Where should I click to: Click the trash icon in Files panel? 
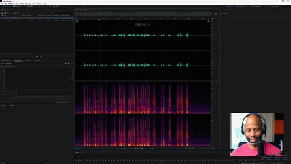pos(18,13)
